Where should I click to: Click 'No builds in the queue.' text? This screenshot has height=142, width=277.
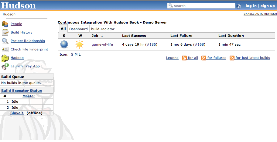(x=21, y=83)
